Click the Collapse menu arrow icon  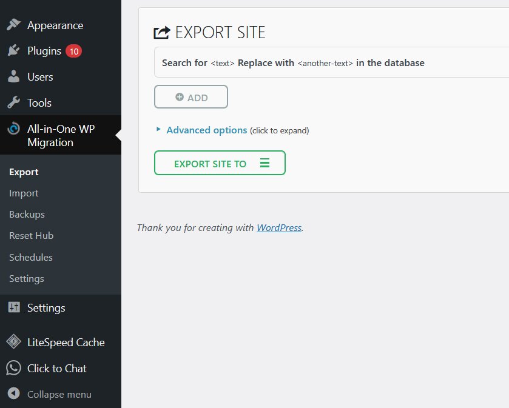(x=13, y=393)
